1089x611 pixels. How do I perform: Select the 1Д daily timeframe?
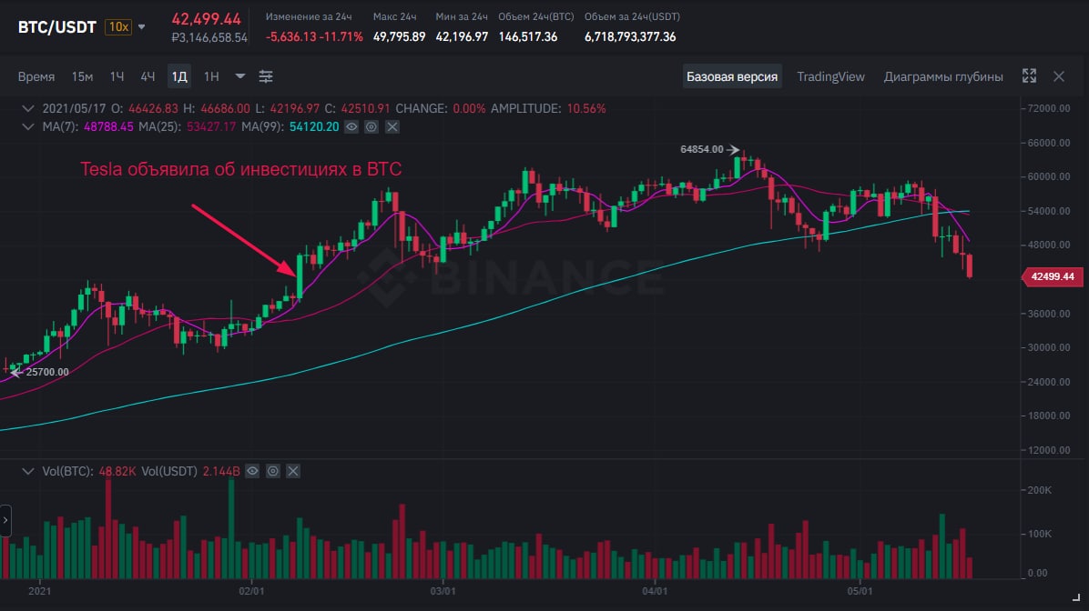[x=179, y=76]
